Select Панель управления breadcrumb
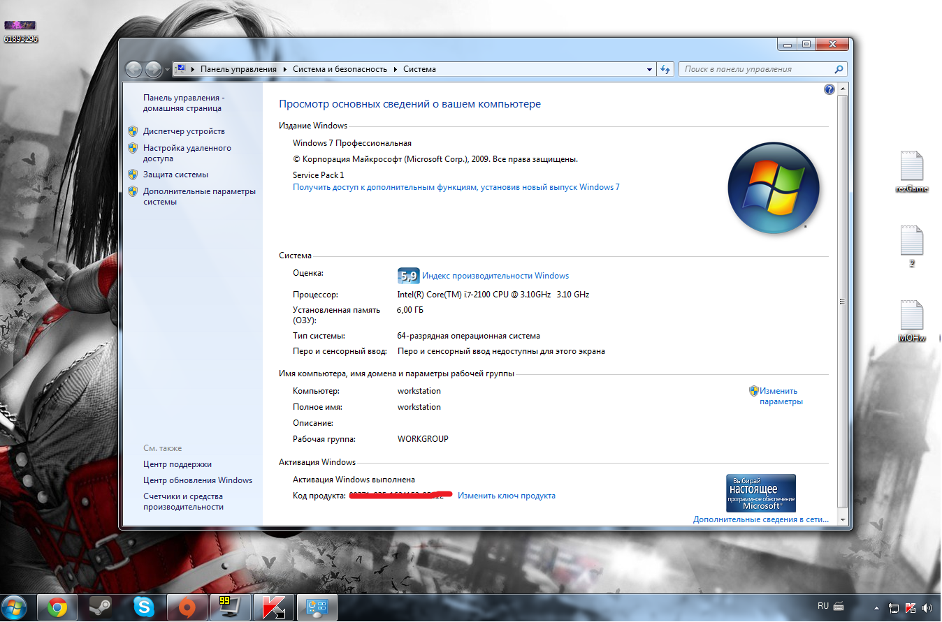This screenshot has width=942, height=622. click(x=238, y=69)
